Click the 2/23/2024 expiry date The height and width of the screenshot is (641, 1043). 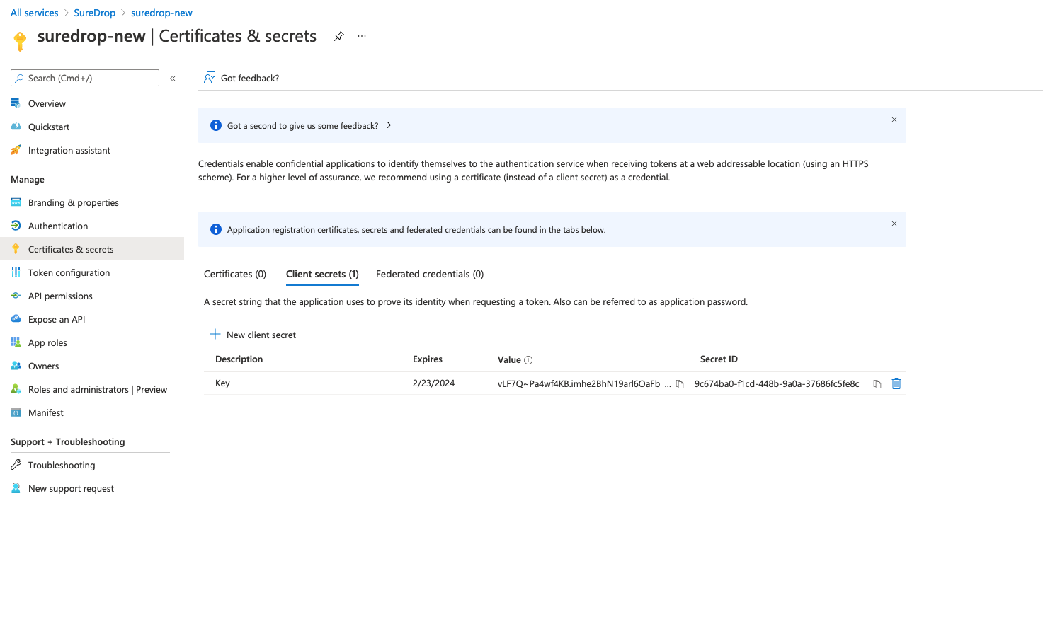click(433, 383)
